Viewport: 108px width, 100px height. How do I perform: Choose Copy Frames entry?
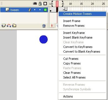(x=72, y=63)
